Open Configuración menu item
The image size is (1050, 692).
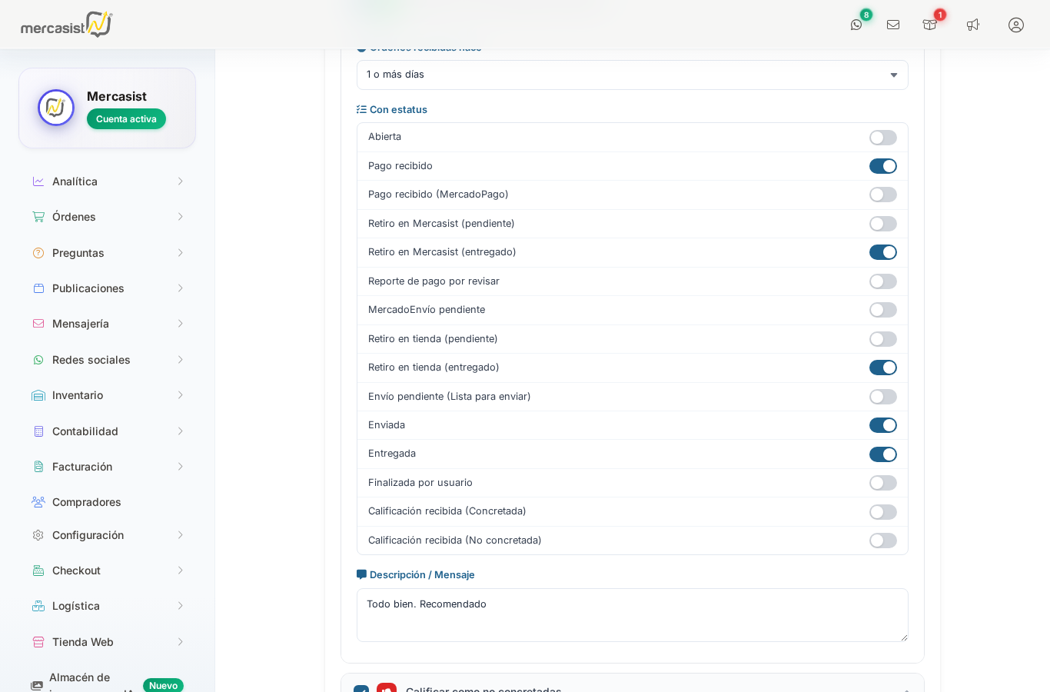click(x=108, y=535)
